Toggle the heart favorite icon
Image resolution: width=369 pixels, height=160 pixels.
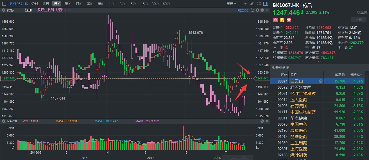click(289, 20)
